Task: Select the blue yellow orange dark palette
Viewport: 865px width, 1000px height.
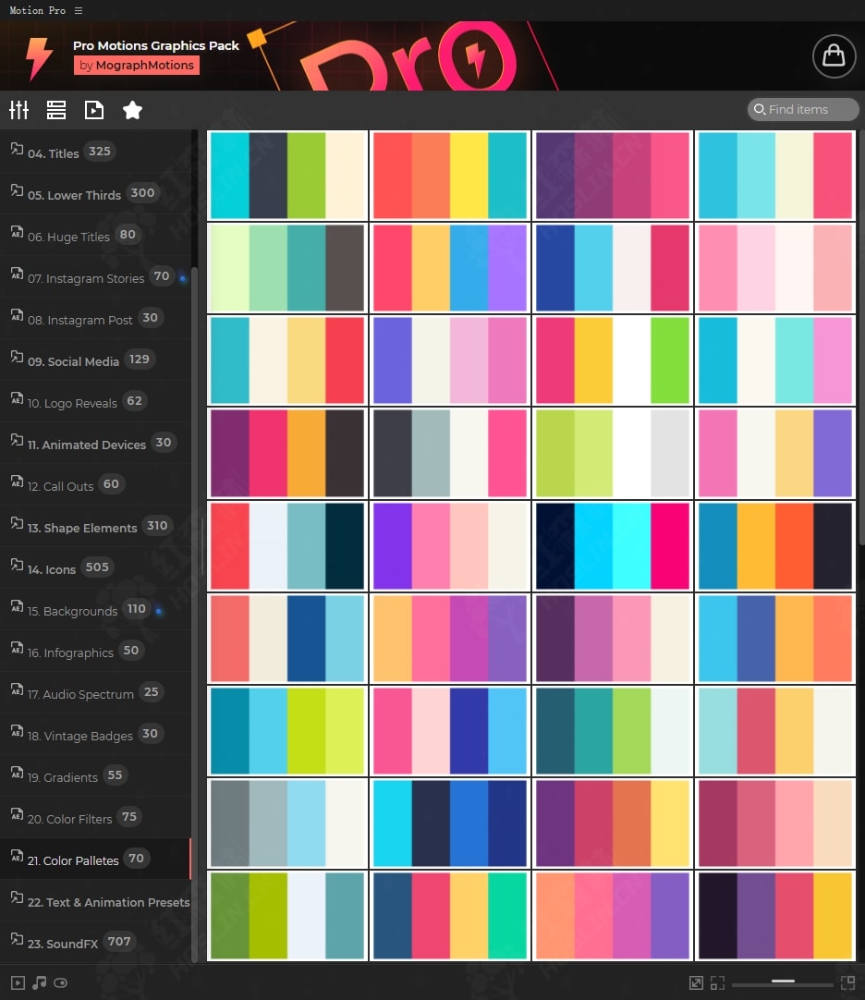Action: tap(775, 546)
